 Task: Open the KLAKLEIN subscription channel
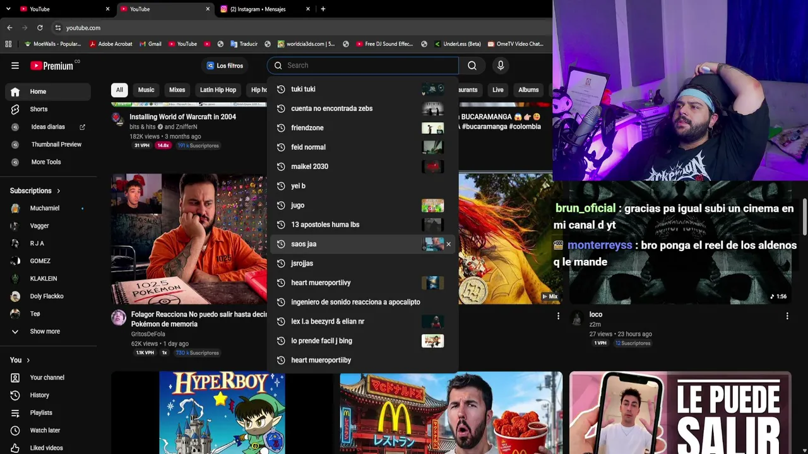point(48,279)
